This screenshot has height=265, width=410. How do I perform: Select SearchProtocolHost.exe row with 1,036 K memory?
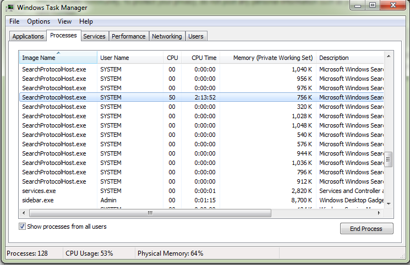coord(201,163)
